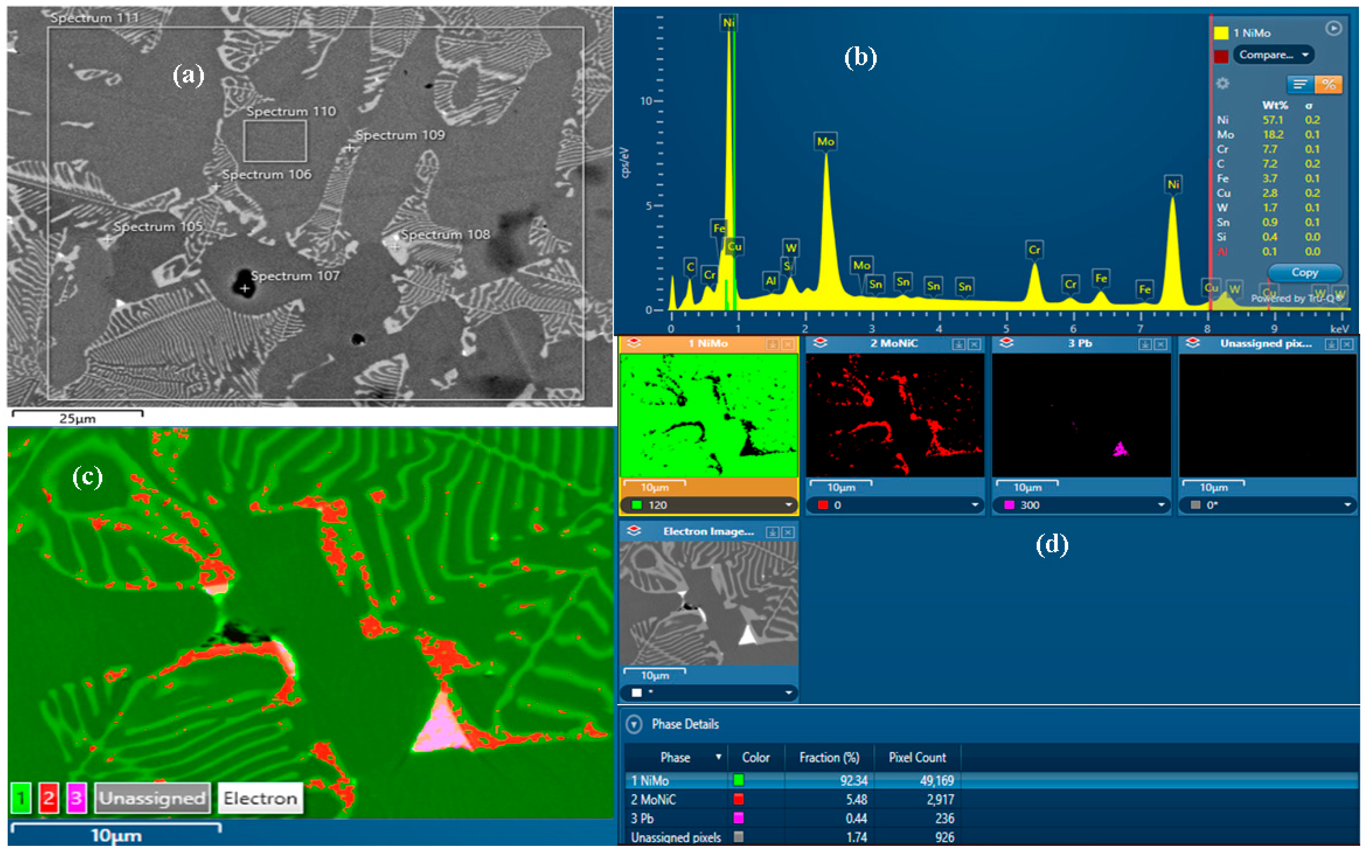Click the export icon on the 3 Pb panel
The image size is (1365, 851).
[x=1145, y=344]
